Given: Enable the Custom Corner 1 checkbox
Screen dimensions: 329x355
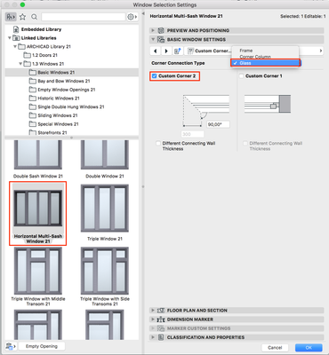Looking at the screenshot, I should [x=241, y=76].
